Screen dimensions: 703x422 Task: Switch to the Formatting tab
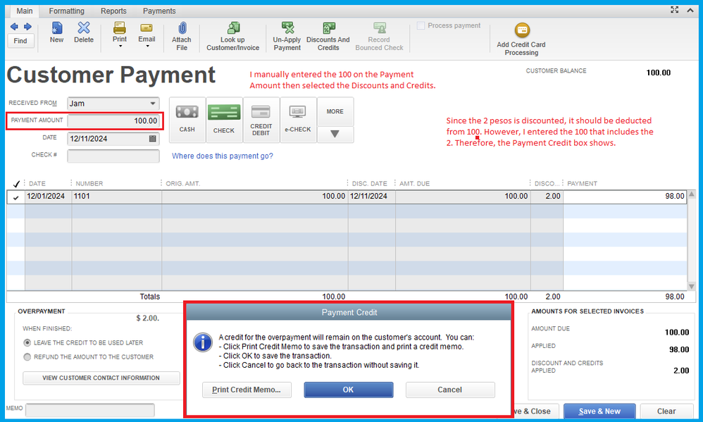point(66,11)
